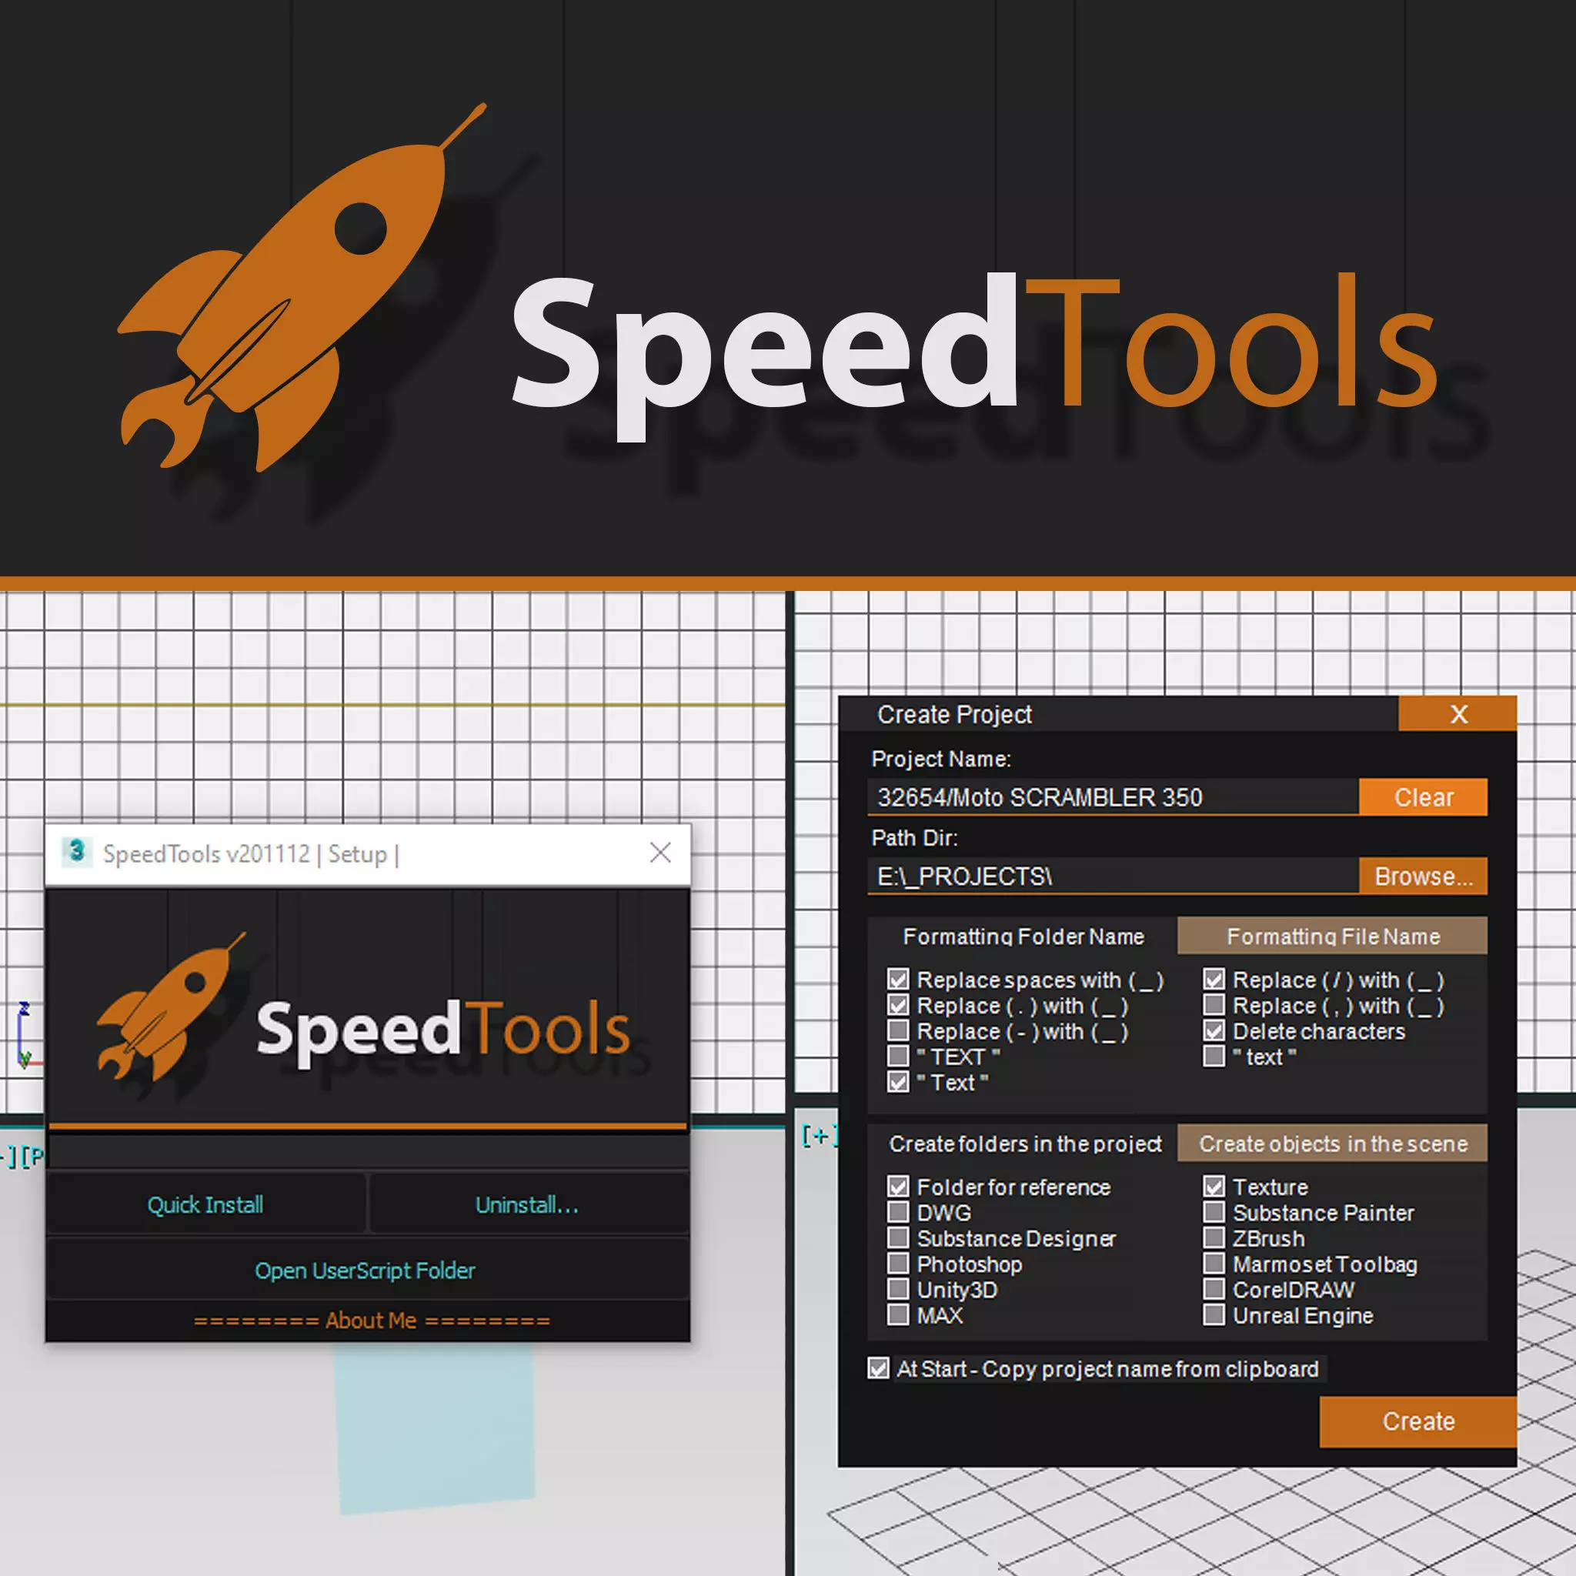The width and height of the screenshot is (1576, 1576).
Task: Open UserScript Folder button
Action: (367, 1270)
